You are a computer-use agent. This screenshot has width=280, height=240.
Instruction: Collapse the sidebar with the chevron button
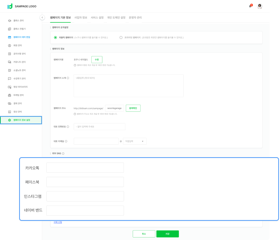click(x=42, y=17)
